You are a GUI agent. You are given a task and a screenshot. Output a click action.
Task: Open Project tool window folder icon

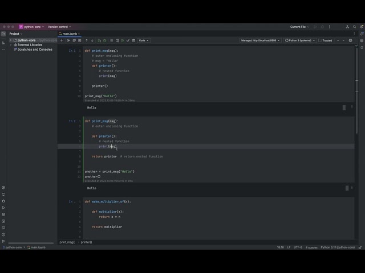3,34
